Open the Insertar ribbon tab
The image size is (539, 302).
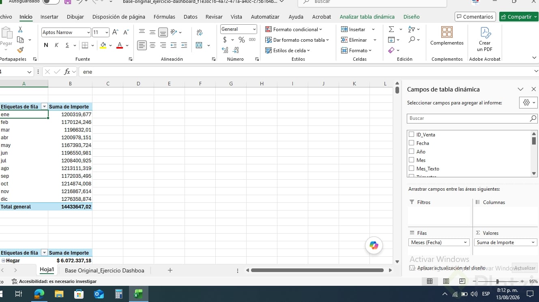point(49,17)
